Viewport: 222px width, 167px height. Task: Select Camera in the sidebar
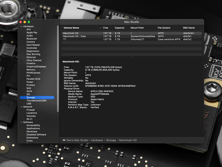(31, 42)
